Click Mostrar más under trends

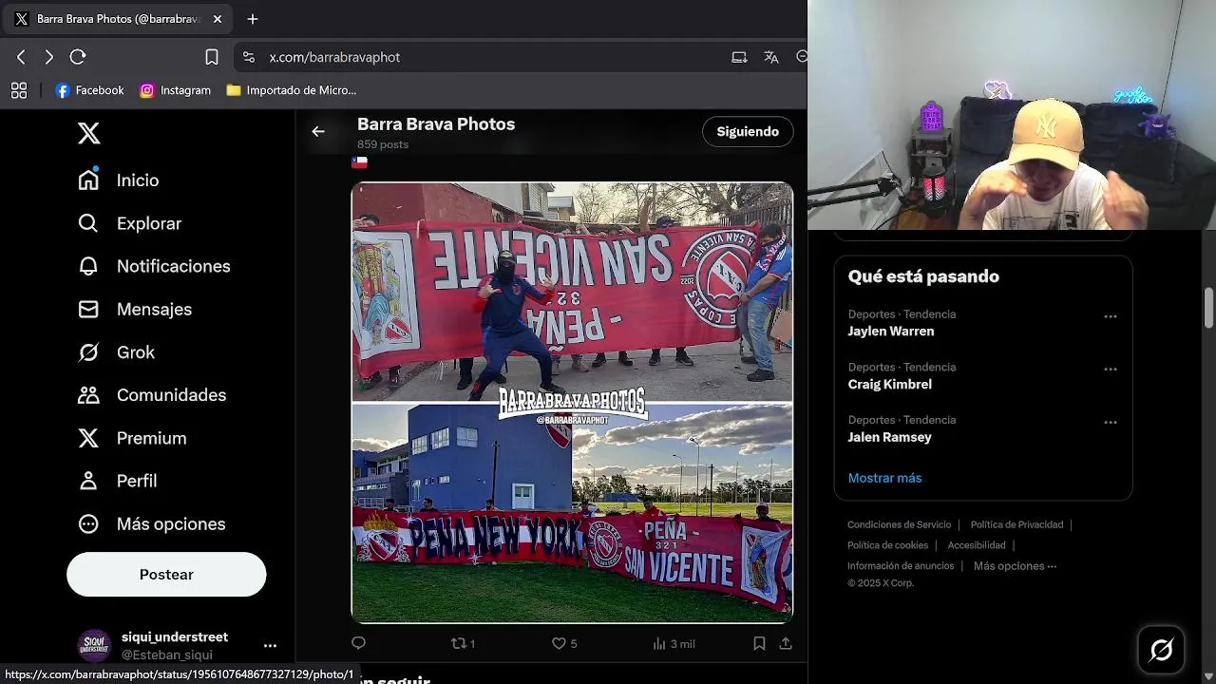point(884,478)
